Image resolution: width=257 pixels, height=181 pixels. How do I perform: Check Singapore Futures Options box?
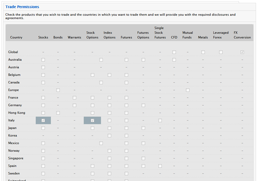click(x=143, y=158)
